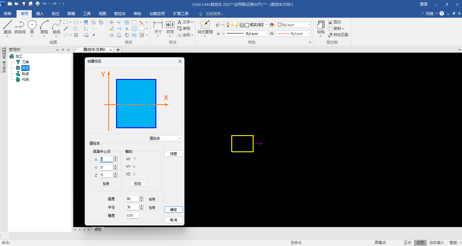The height and width of the screenshot is (246, 462).
Task: Pick the eraser/delete tool in 修改 group
Action: pos(141,22)
